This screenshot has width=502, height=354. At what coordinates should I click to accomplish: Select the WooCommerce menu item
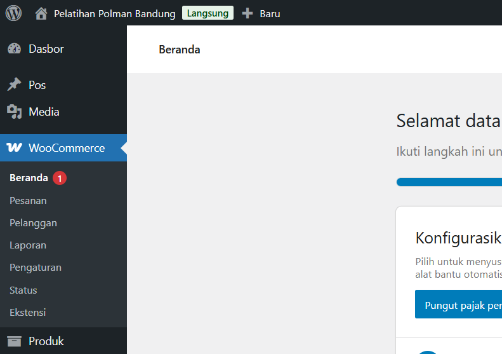pyautogui.click(x=63, y=148)
